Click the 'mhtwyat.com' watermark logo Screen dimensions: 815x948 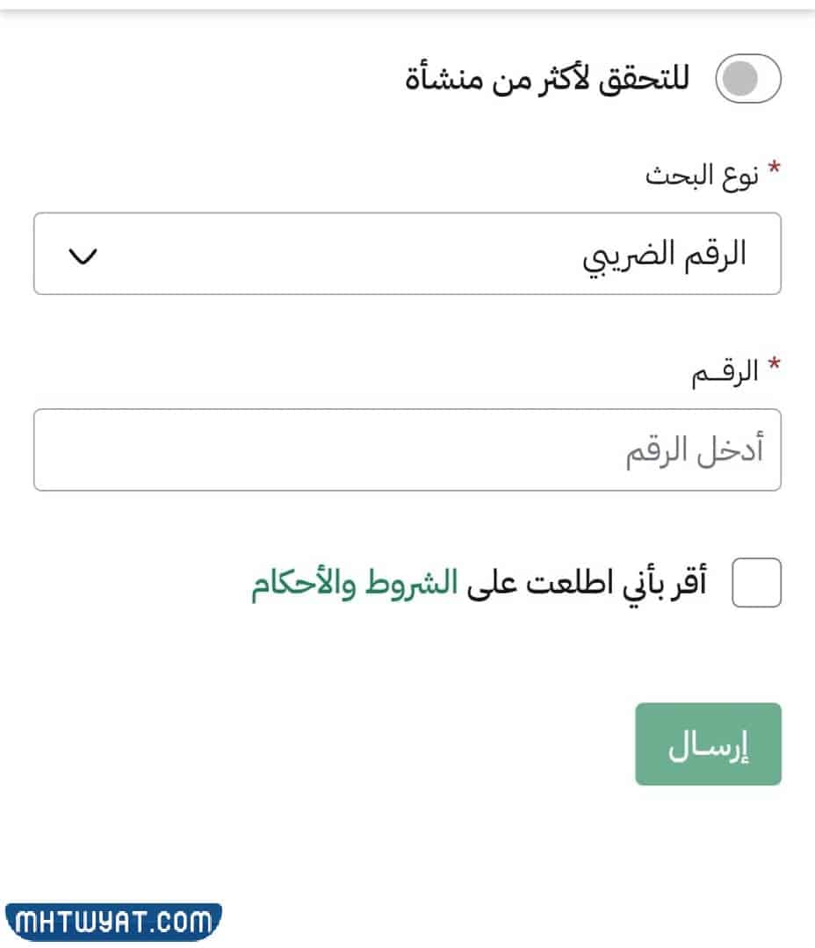tap(113, 923)
